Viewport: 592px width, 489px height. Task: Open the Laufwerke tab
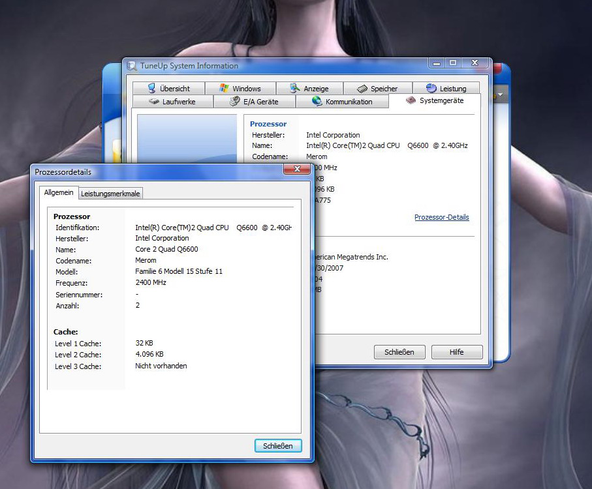pyautogui.click(x=173, y=102)
